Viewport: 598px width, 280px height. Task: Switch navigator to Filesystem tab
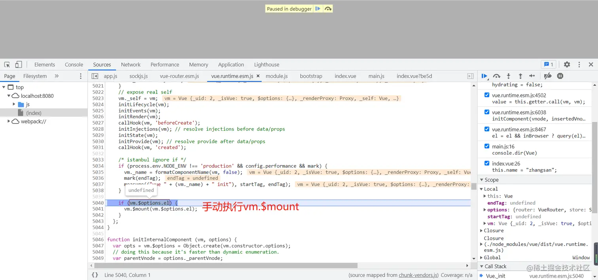[x=35, y=76]
